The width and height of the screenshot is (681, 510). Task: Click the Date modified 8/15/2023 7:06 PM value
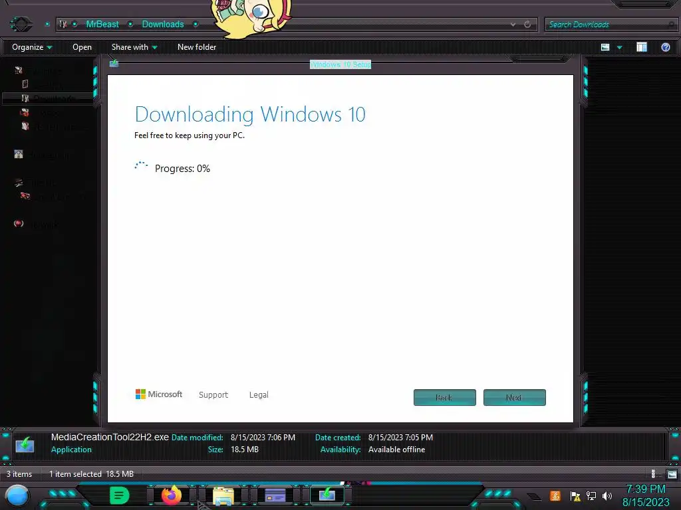(263, 438)
